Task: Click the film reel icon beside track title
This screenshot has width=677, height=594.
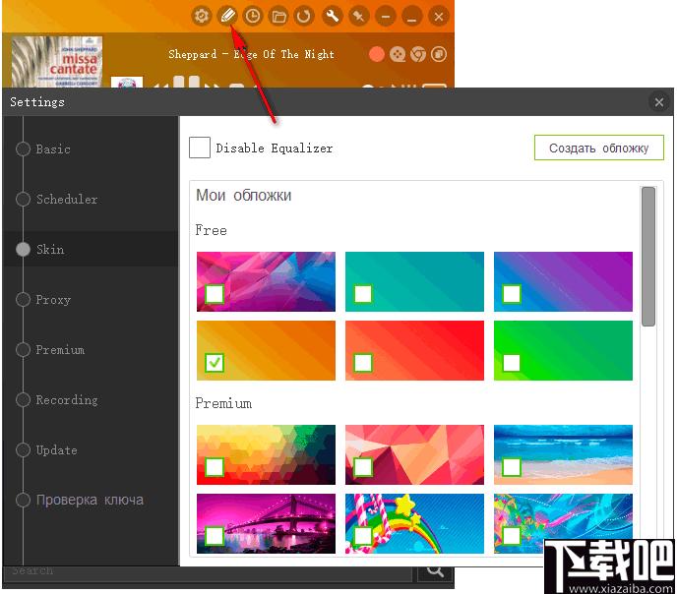Action: tap(398, 54)
